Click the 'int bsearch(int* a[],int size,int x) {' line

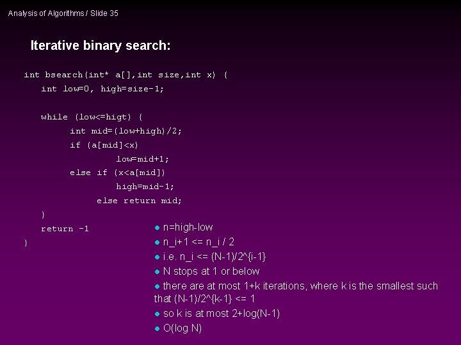(x=125, y=75)
